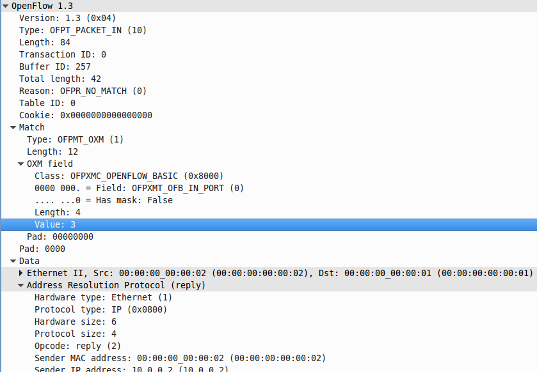Click the Buffer ID: 257 line
537x372 pixels.
pos(54,66)
